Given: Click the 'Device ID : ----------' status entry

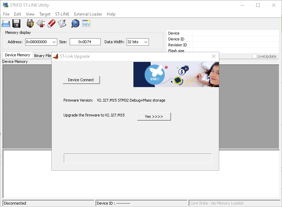Looking at the screenshot, I should pyautogui.click(x=142, y=203).
